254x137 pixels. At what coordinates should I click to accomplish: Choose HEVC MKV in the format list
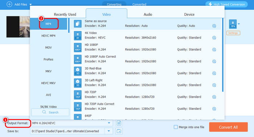pos(48,83)
